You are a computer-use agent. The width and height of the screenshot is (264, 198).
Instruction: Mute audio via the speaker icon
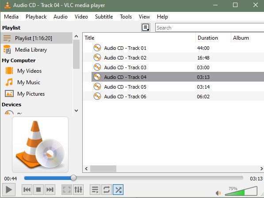(218, 193)
